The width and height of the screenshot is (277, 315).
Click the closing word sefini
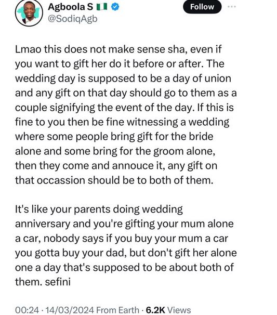58,282
